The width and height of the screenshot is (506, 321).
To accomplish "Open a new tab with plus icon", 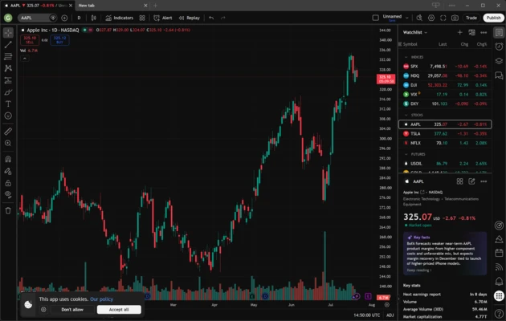I will tap(155, 6).
